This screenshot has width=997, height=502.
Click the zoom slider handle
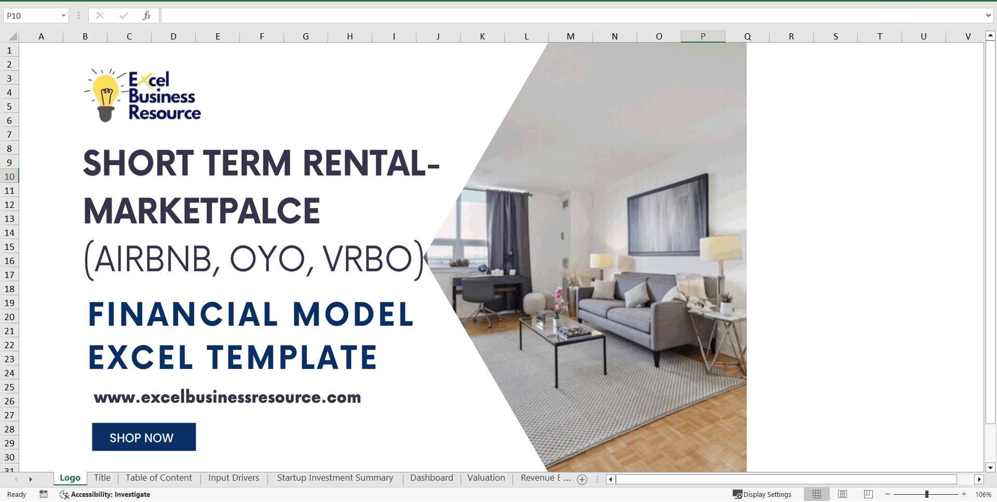927,494
